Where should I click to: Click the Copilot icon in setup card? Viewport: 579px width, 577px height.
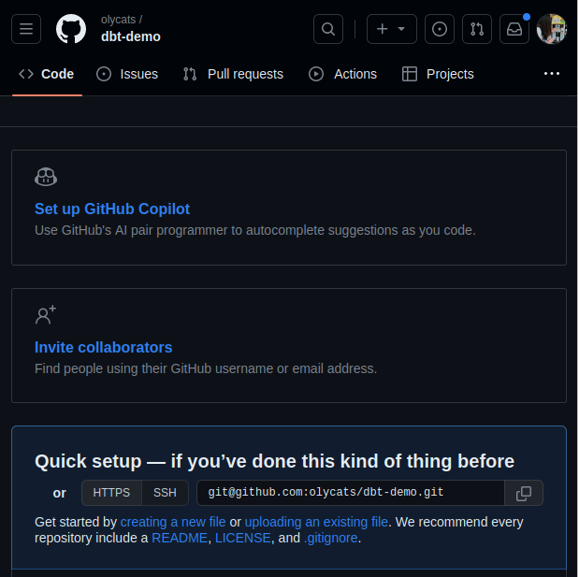point(46,177)
